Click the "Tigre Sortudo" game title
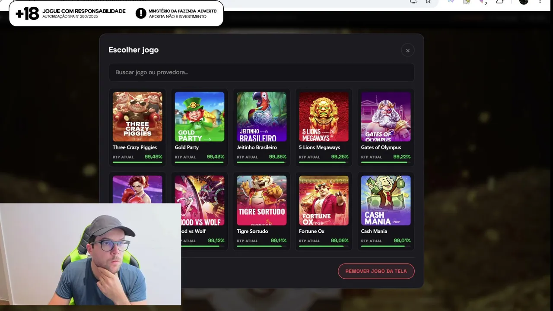The image size is (553, 311). coord(252,231)
